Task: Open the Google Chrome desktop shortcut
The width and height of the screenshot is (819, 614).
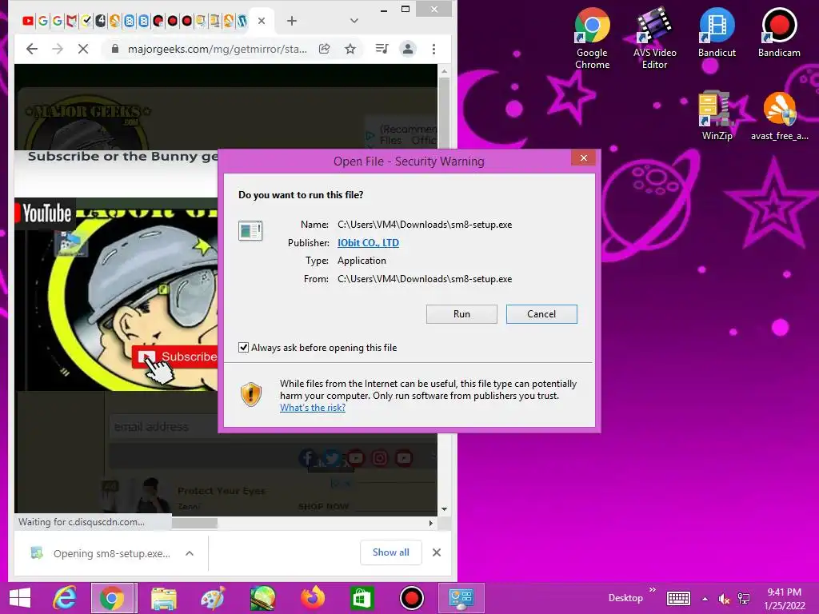Action: pos(593,38)
